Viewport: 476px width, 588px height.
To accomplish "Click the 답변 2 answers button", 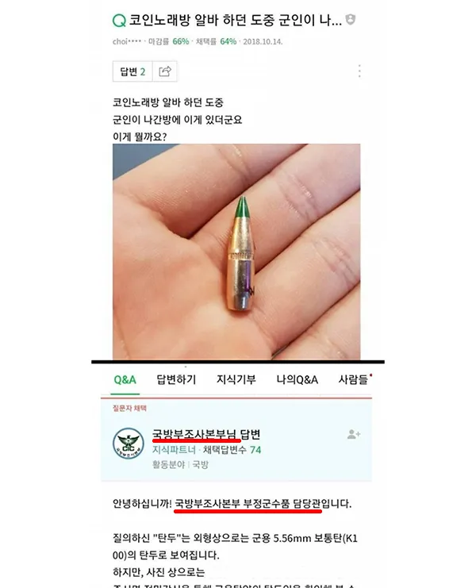I will tap(132, 71).
